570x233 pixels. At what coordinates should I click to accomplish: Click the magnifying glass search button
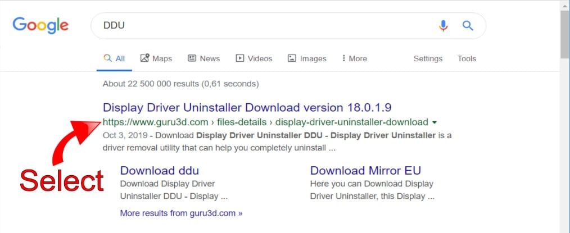(x=468, y=26)
